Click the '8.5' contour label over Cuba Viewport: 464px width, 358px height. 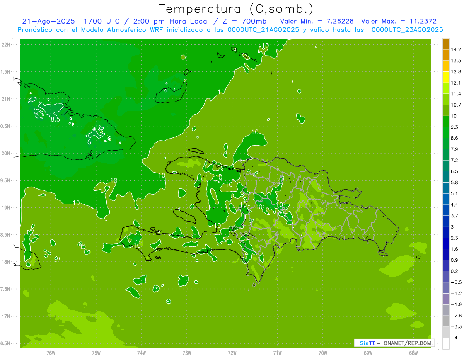pos(56,119)
